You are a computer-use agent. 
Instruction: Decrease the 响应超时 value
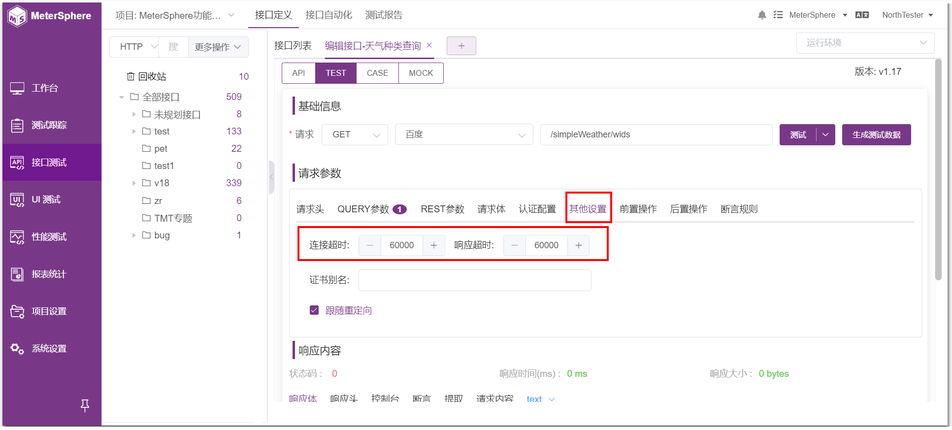click(x=515, y=245)
